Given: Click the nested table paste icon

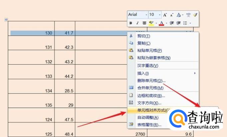Looking at the screenshot, I should click(131, 57).
